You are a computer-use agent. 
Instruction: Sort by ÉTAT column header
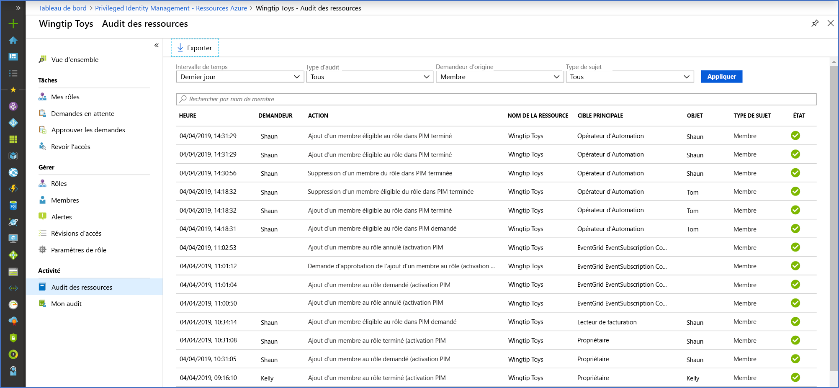[x=799, y=116]
